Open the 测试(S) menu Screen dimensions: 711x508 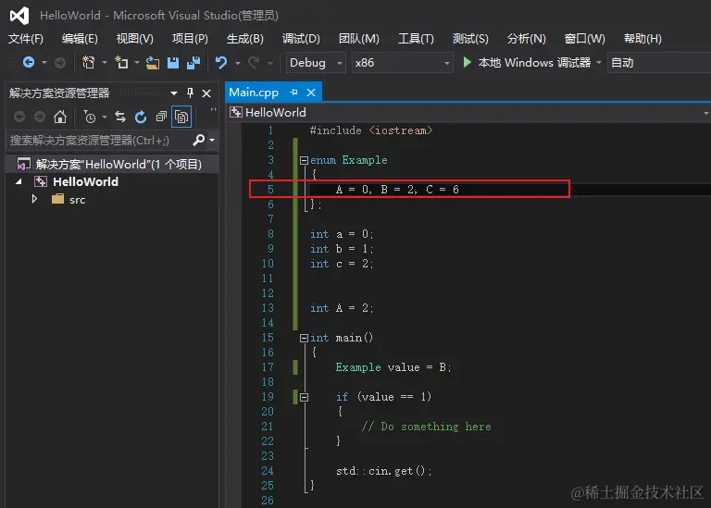[x=470, y=39]
